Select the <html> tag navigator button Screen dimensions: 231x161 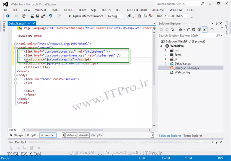(x=71, y=135)
